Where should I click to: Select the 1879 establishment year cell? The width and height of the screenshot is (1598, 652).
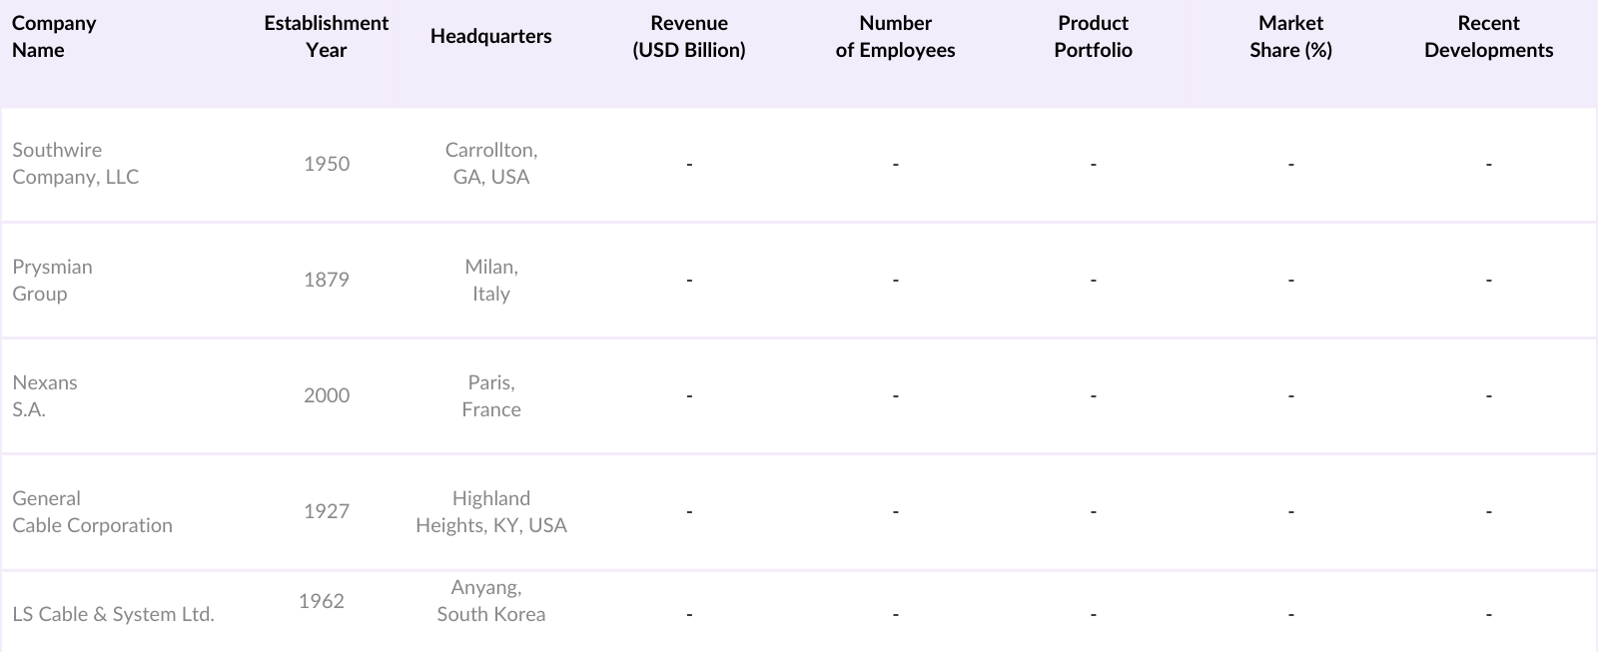click(327, 280)
